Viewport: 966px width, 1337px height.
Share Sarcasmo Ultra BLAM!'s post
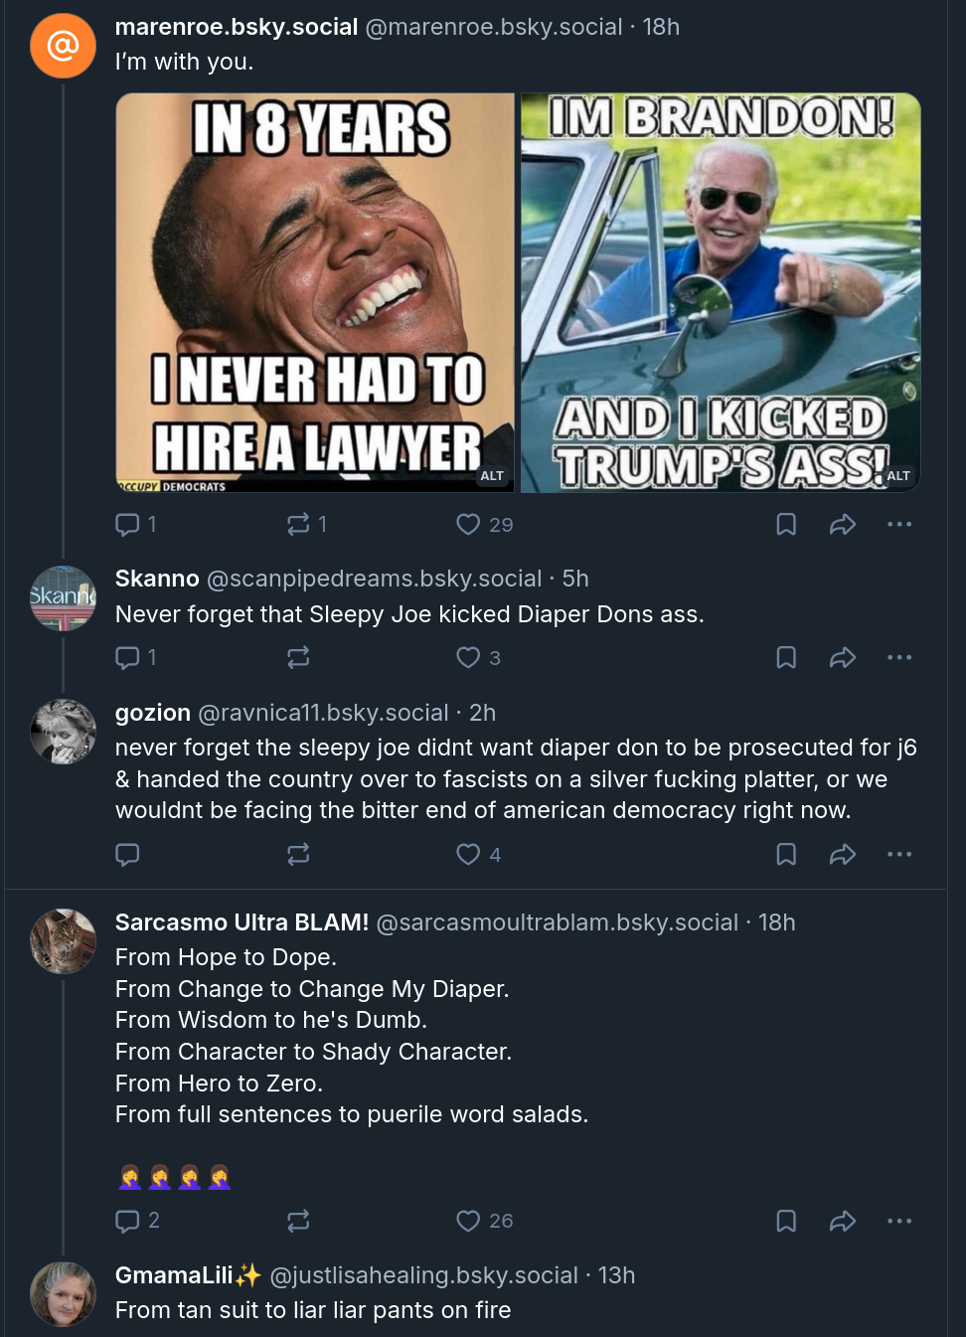click(x=843, y=1221)
